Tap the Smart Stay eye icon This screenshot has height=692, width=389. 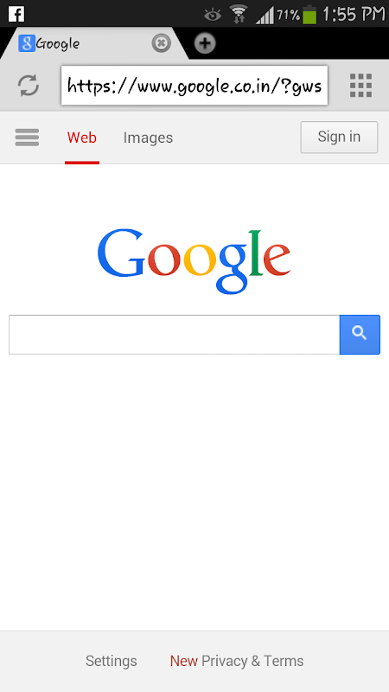(x=213, y=15)
